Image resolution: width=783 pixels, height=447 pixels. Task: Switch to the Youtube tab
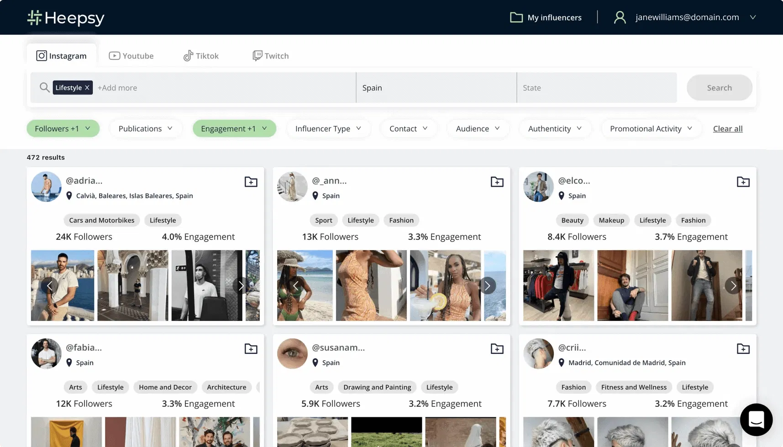click(x=131, y=56)
